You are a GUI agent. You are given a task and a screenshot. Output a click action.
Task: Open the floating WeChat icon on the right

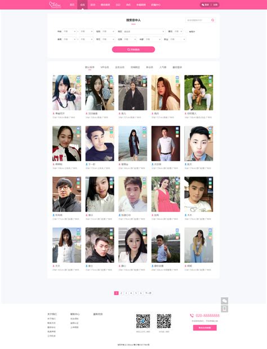click(224, 301)
